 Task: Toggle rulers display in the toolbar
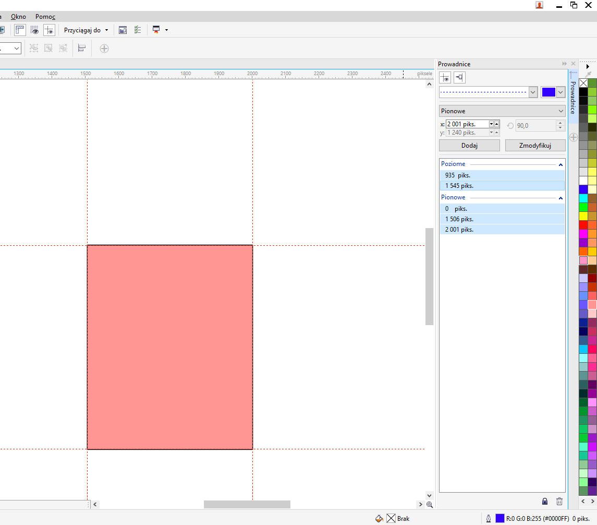click(20, 30)
